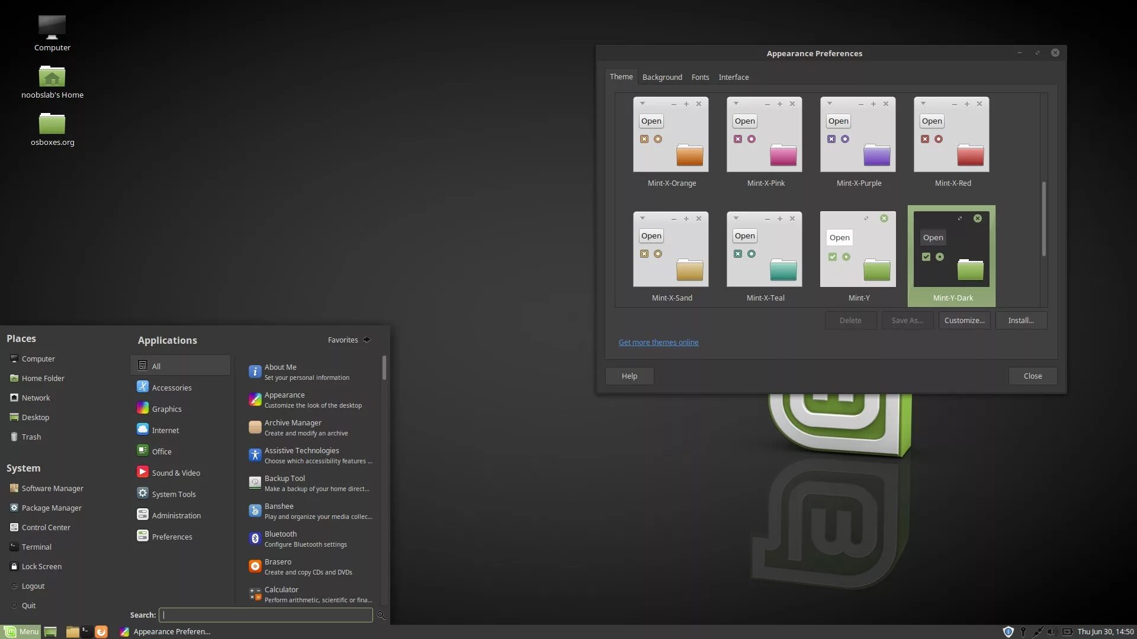Viewport: 1137px width, 639px height.
Task: Click checkbox in Mint-X-Pink preview
Action: [738, 139]
